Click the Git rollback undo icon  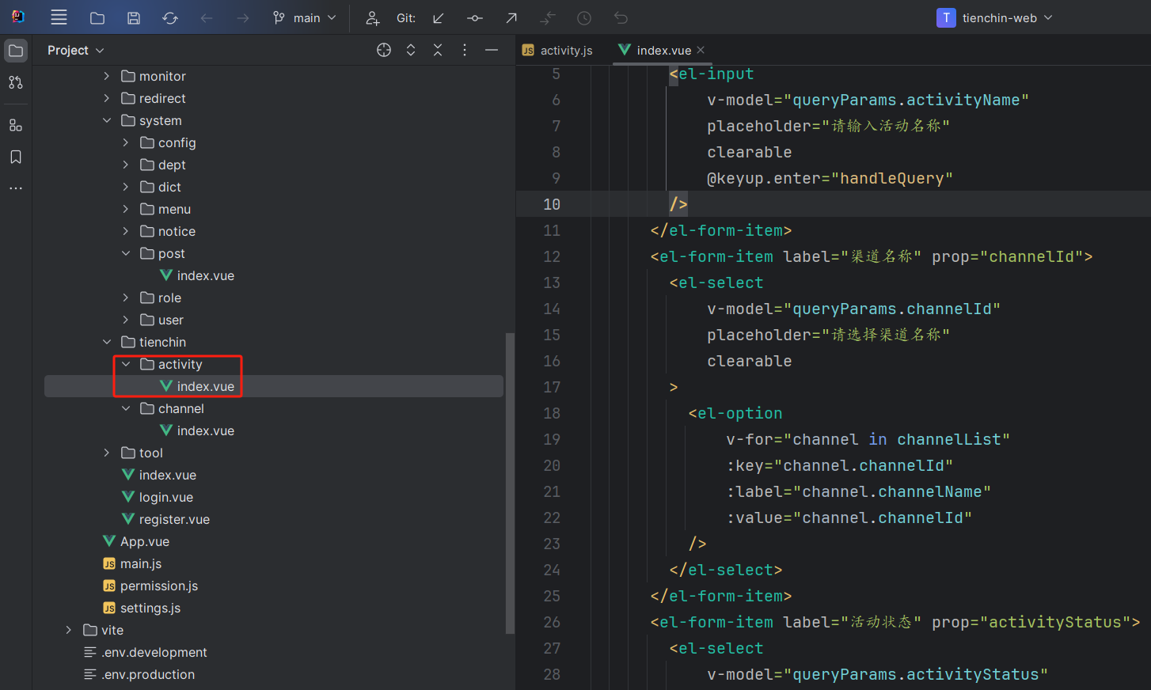coord(621,17)
